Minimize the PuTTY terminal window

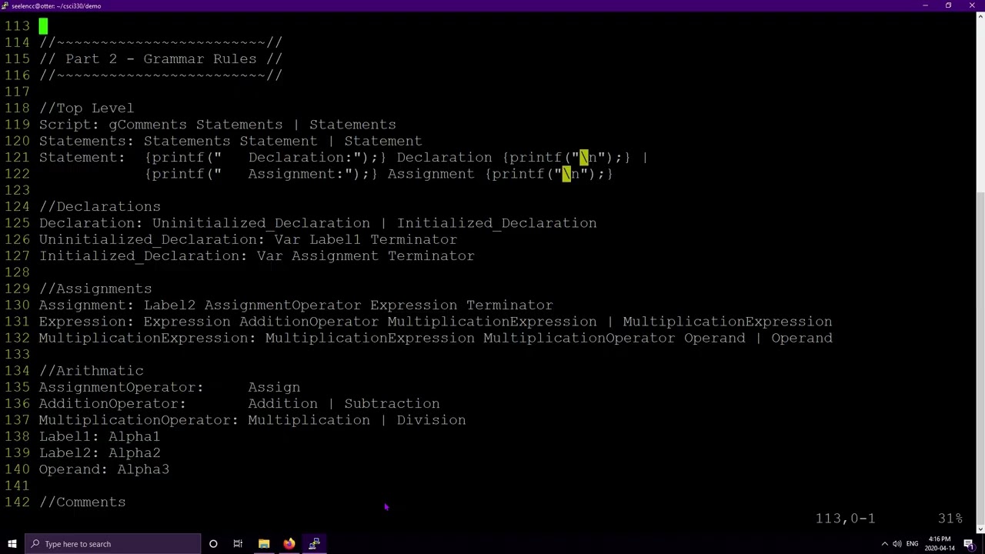coord(925,5)
